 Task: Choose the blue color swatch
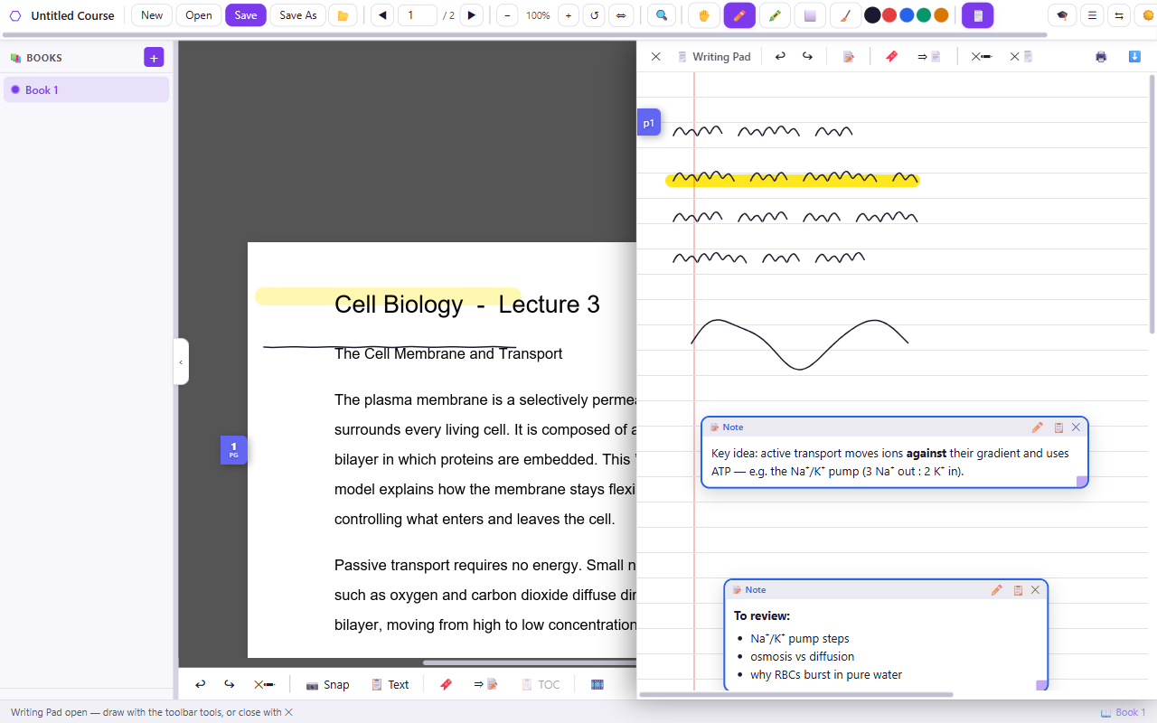(907, 15)
